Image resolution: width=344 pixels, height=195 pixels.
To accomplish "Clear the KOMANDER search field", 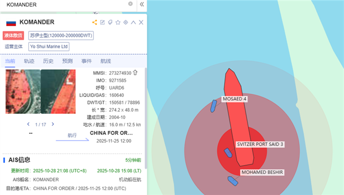I will click(130, 4).
